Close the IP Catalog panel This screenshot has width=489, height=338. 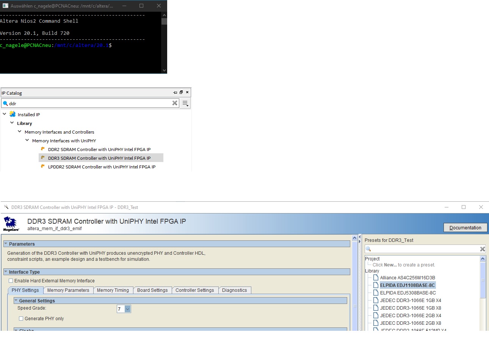tap(187, 93)
